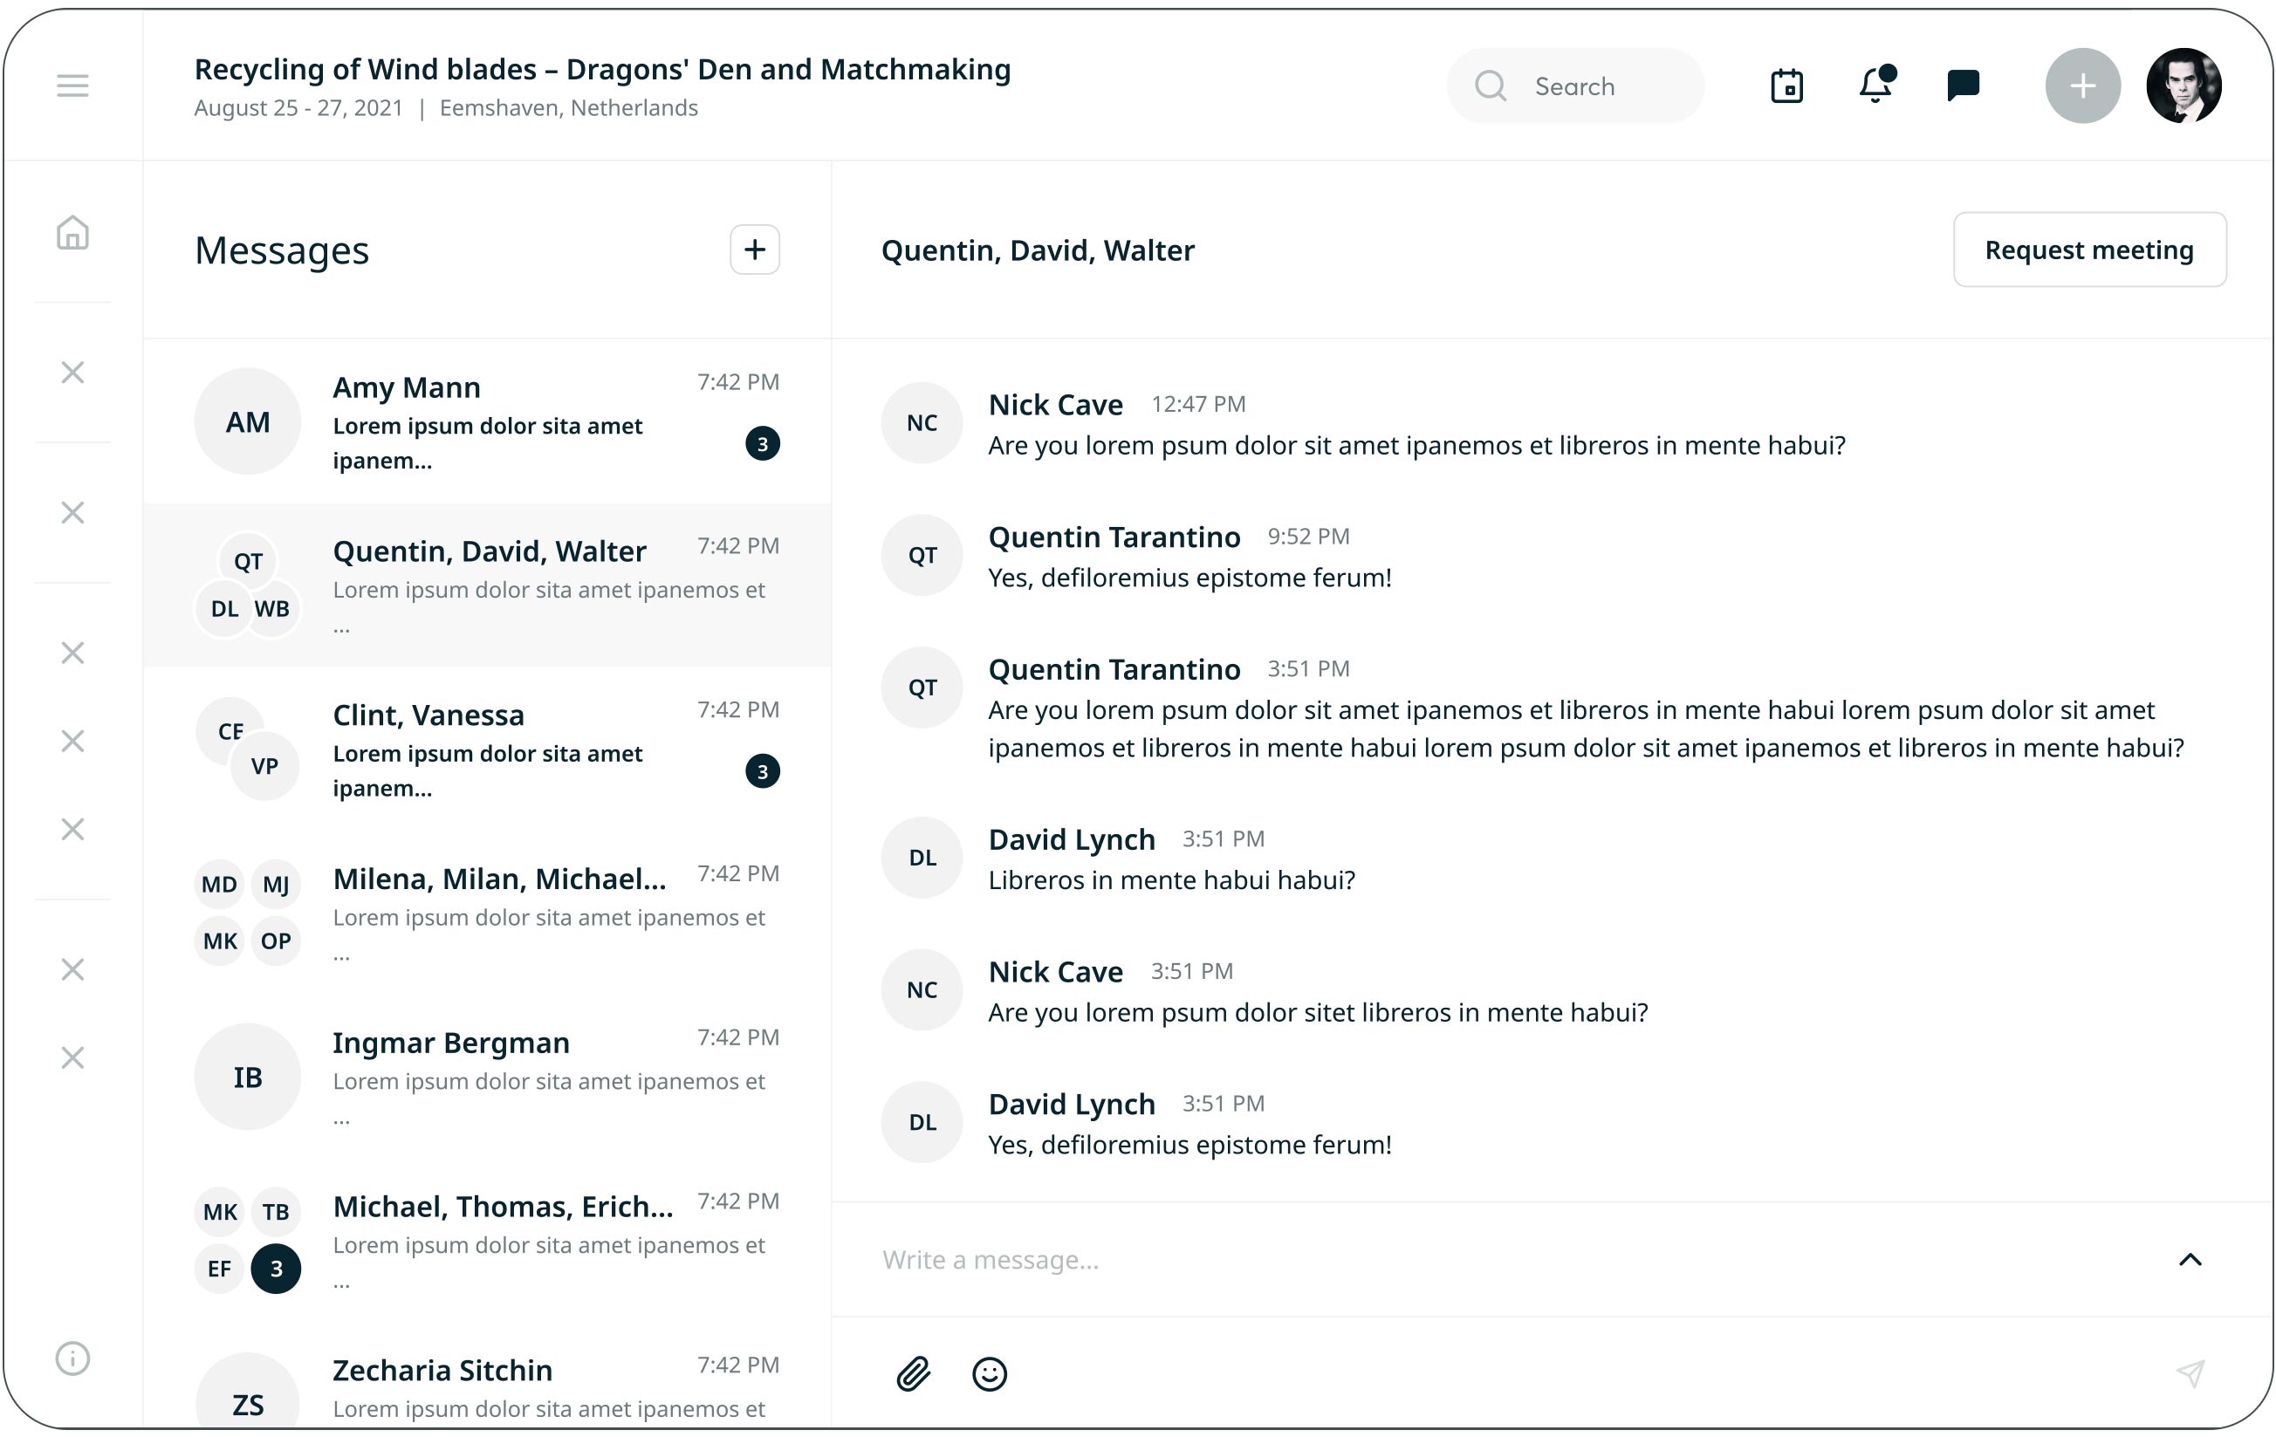The image size is (2276, 1437).
Task: Open Michael, Thomas, Erich conversation
Action: [x=487, y=1241]
